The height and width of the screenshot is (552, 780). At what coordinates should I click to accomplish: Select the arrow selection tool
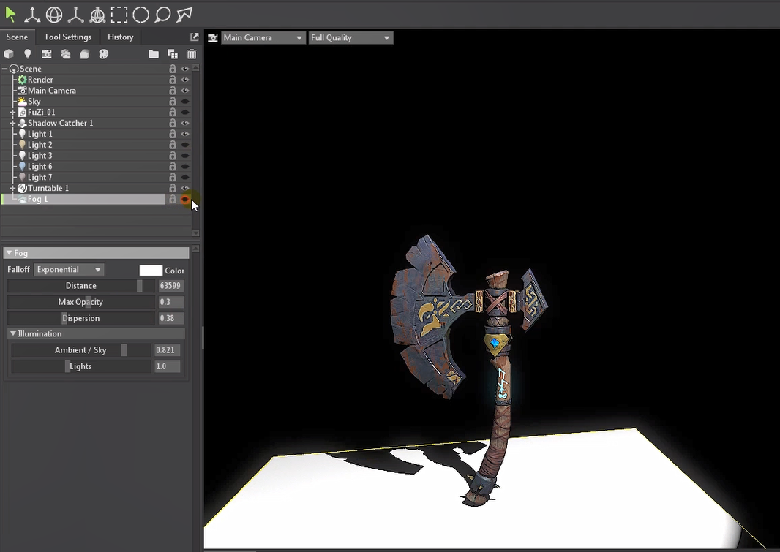coord(10,14)
